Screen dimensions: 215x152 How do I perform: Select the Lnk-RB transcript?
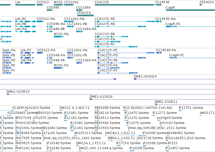click(26, 27)
